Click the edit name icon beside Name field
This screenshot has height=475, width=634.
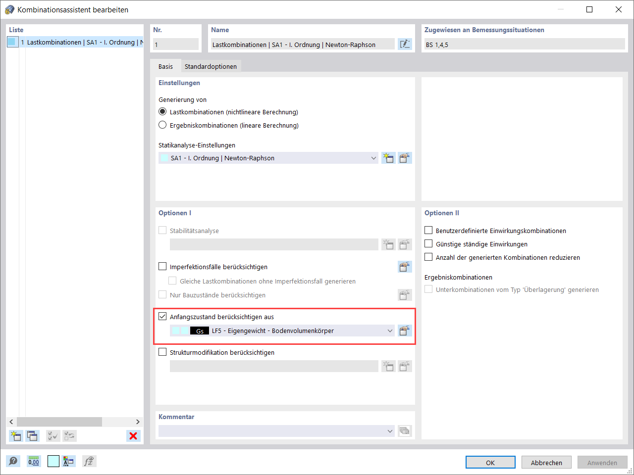[405, 44]
